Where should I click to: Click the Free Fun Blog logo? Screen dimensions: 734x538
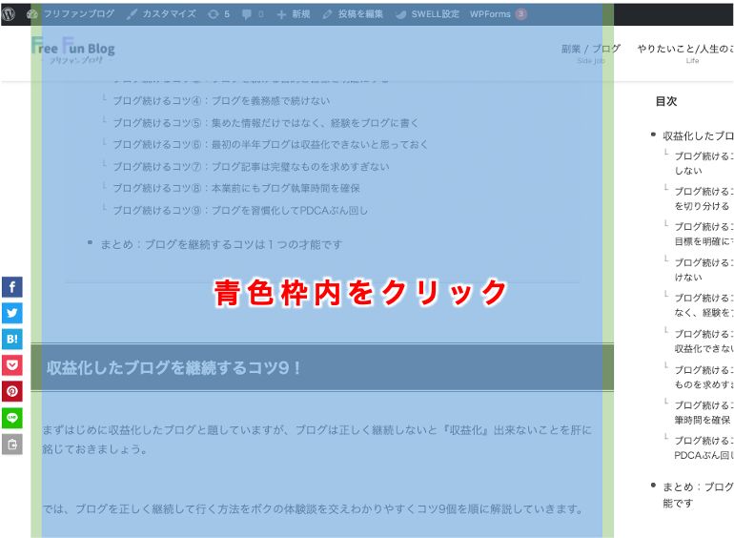click(x=73, y=50)
